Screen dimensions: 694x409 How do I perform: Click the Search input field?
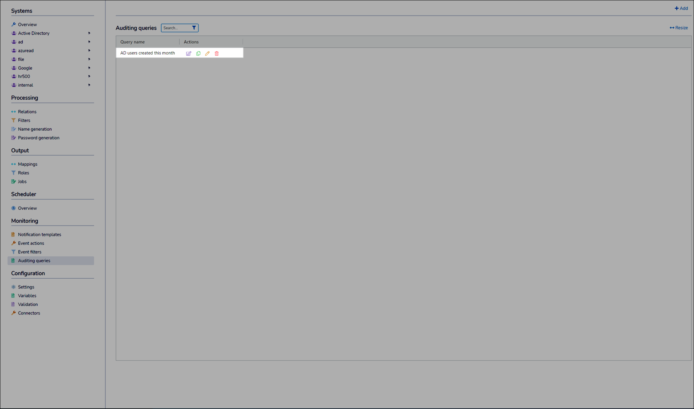pos(176,28)
